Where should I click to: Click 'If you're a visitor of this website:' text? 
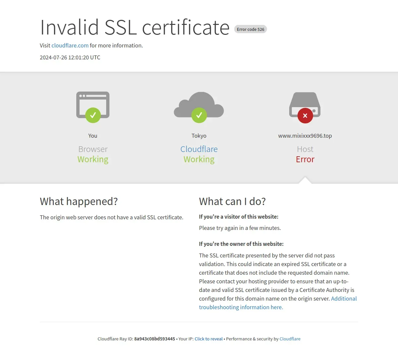[238, 217]
